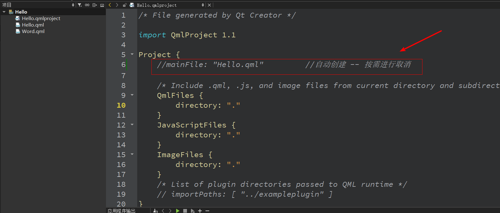Fold the ImageFiles block at line 15
The image size is (500, 213).
132,154
